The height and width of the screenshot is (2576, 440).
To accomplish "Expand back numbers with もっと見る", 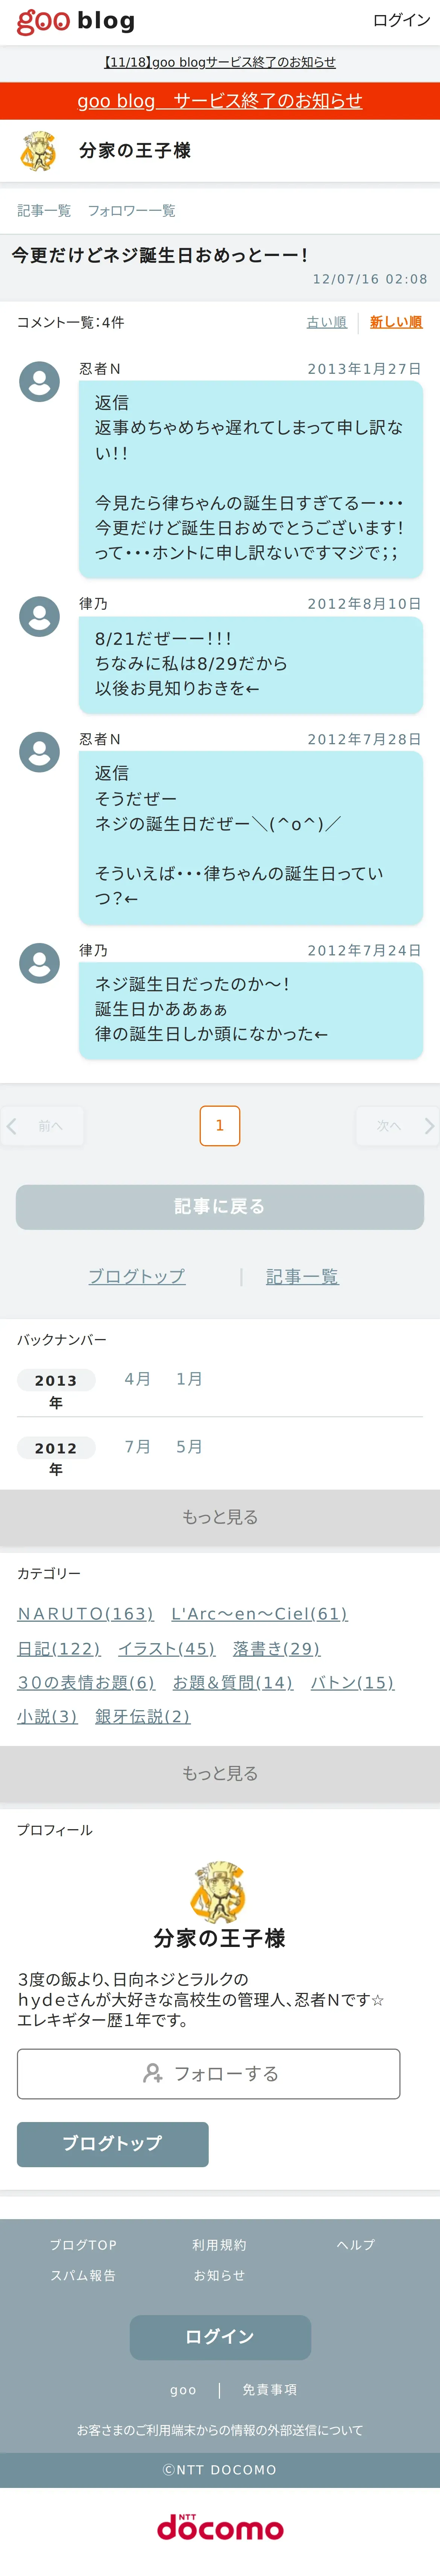I will tap(220, 1517).
